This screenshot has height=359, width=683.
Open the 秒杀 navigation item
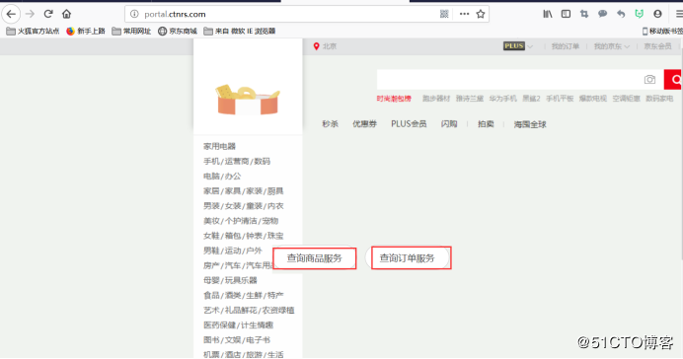click(331, 124)
